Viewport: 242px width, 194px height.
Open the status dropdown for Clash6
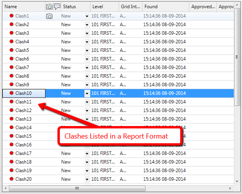click(x=87, y=59)
